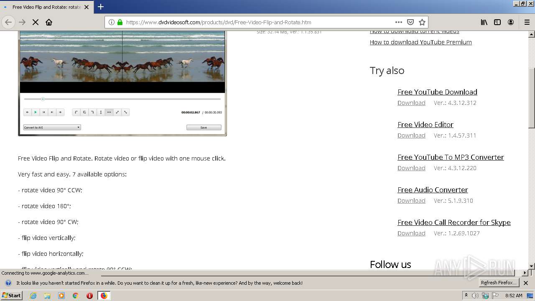Open Free Video Call Recorder for Skype
The image size is (535, 301).
click(x=454, y=222)
